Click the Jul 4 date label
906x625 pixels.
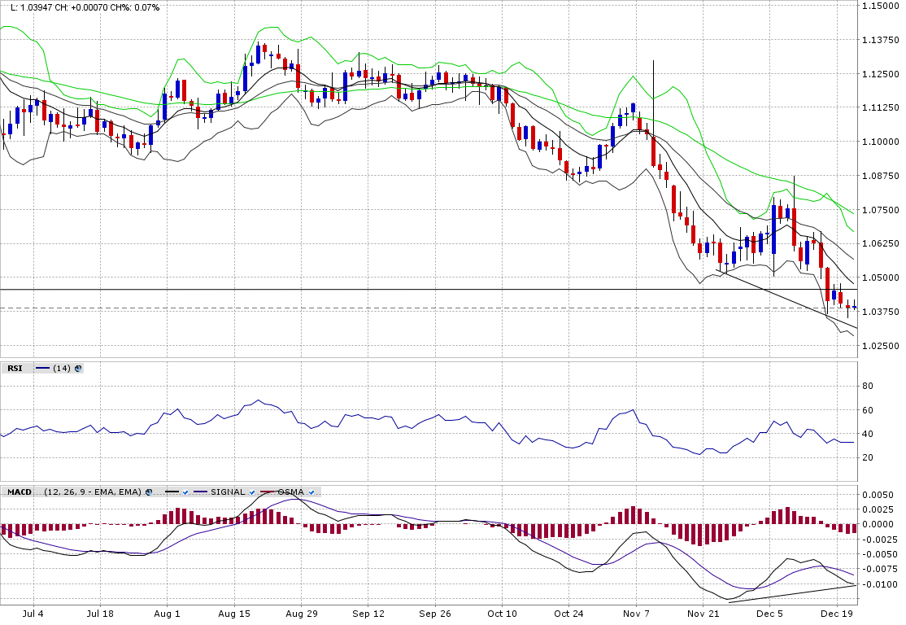pyautogui.click(x=33, y=614)
